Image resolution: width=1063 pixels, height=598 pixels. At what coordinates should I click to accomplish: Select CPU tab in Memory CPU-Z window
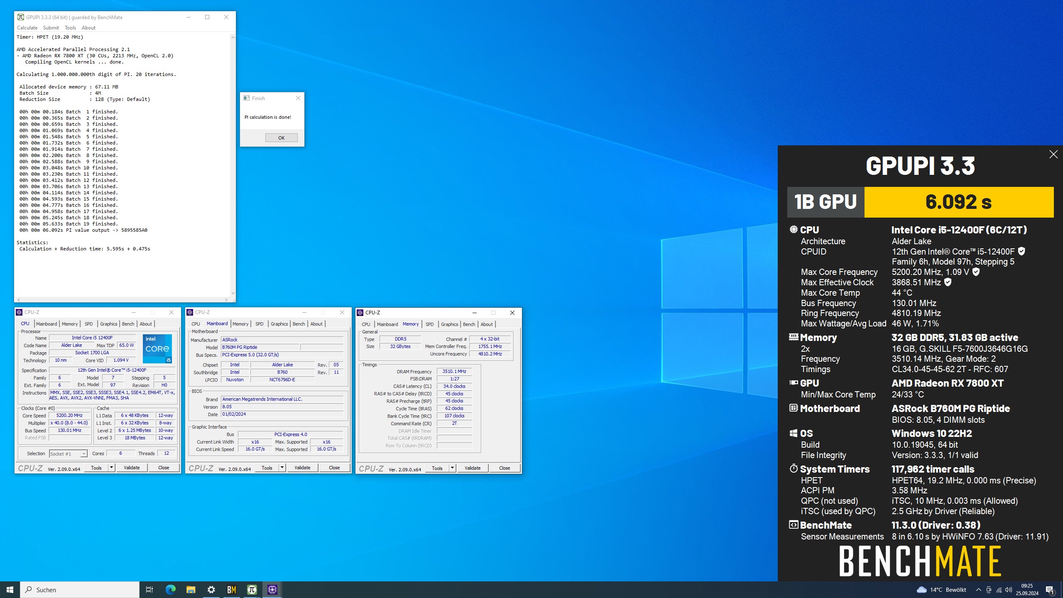(366, 324)
